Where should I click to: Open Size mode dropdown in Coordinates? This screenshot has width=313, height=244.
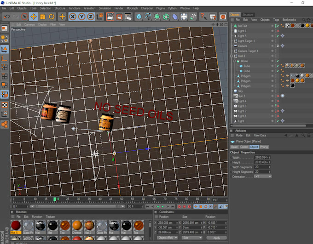[x=192, y=238]
